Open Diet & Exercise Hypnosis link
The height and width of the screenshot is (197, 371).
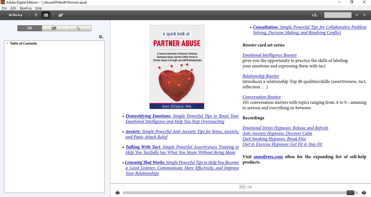tap(282, 144)
